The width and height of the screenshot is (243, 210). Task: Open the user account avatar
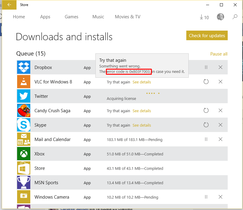click(x=220, y=17)
